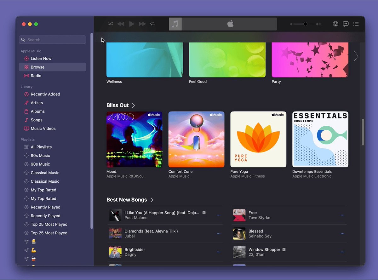Click the max volume speaker icon

click(318, 24)
